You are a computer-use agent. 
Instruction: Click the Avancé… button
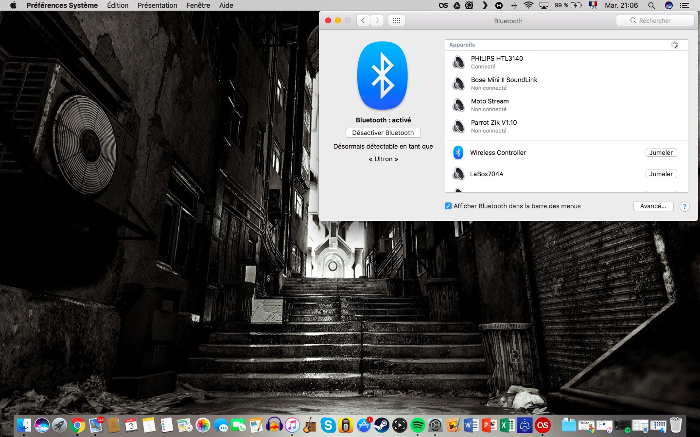point(653,206)
